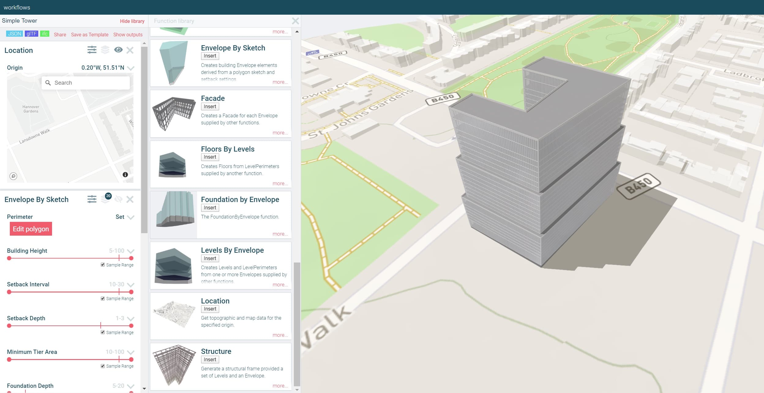Close the Function library panel
The image size is (764, 393).
click(x=295, y=21)
